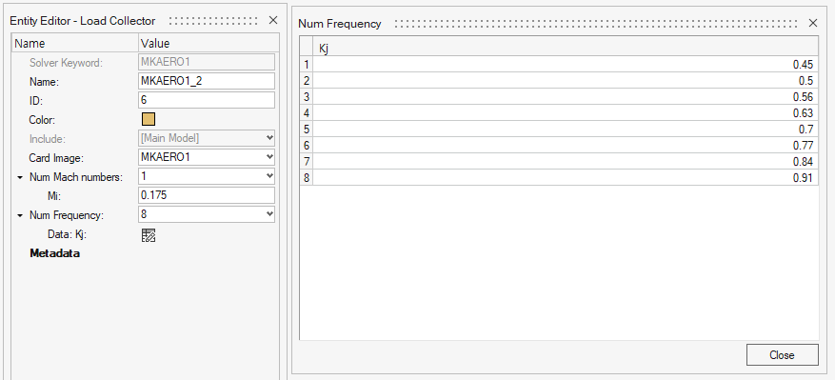
Task: Click the Value column header in Entity Editor
Action: click(209, 43)
